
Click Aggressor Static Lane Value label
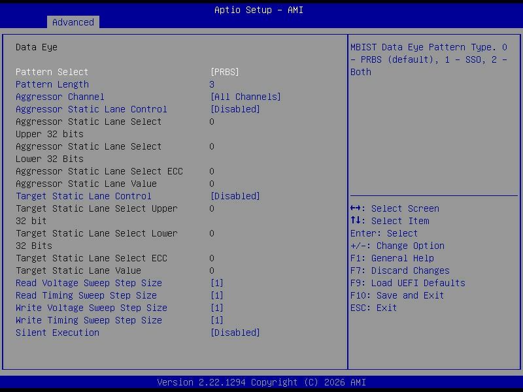(x=86, y=184)
